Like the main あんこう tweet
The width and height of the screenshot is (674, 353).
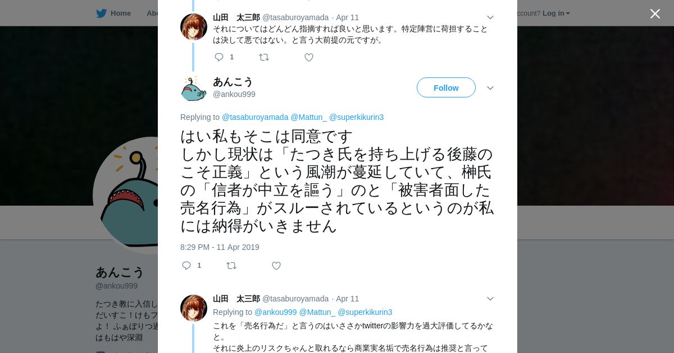[x=276, y=266]
